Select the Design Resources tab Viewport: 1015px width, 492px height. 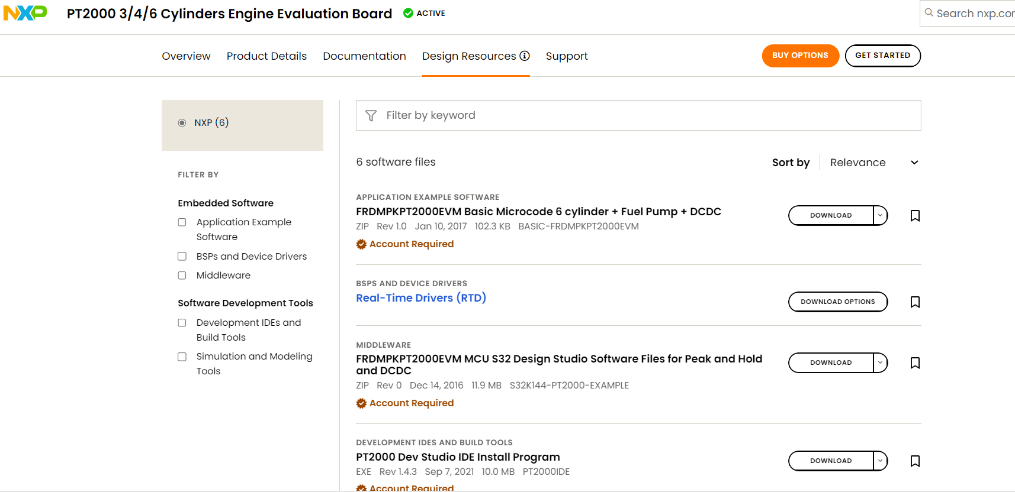[476, 56]
